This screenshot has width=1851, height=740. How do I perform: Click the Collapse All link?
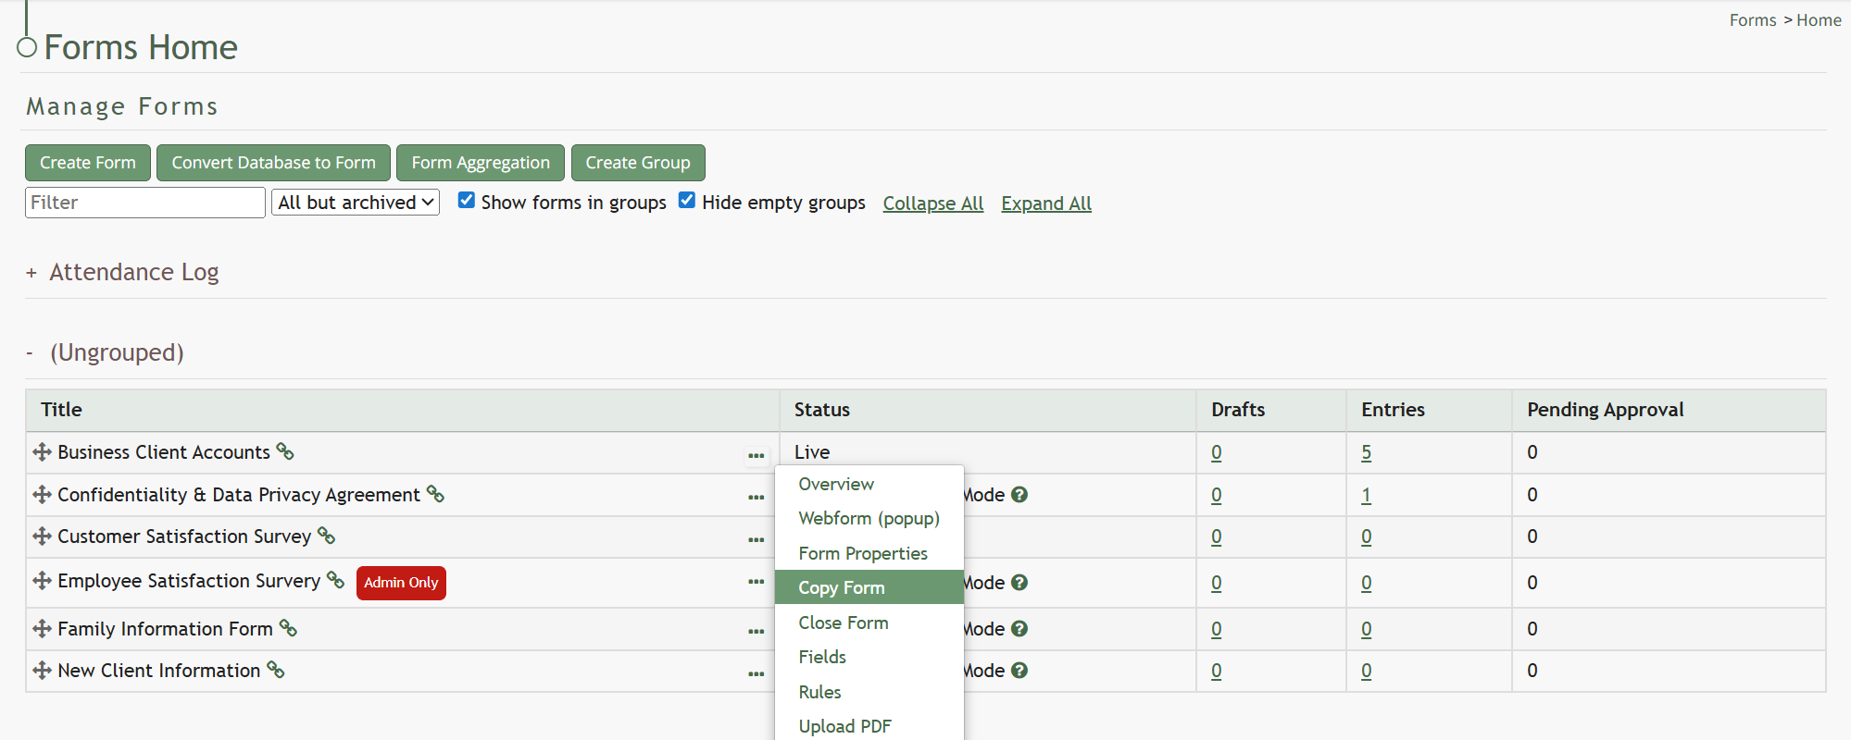point(933,203)
